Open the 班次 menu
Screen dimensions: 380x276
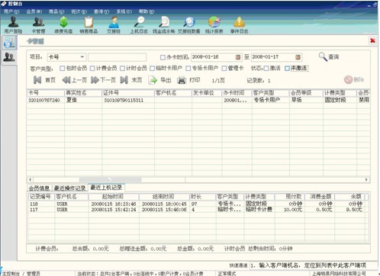tap(79, 11)
